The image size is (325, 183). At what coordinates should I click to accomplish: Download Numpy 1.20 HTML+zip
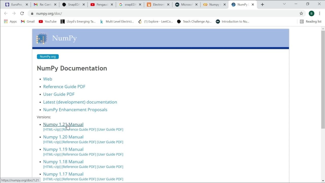coord(52,142)
